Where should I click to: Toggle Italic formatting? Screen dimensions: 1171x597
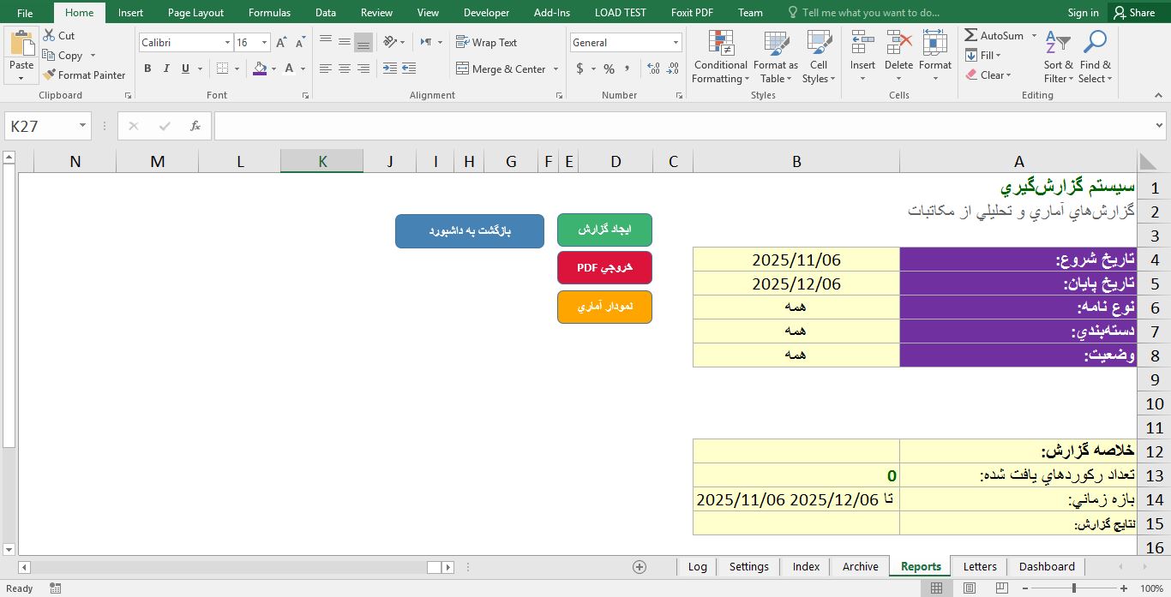point(166,69)
